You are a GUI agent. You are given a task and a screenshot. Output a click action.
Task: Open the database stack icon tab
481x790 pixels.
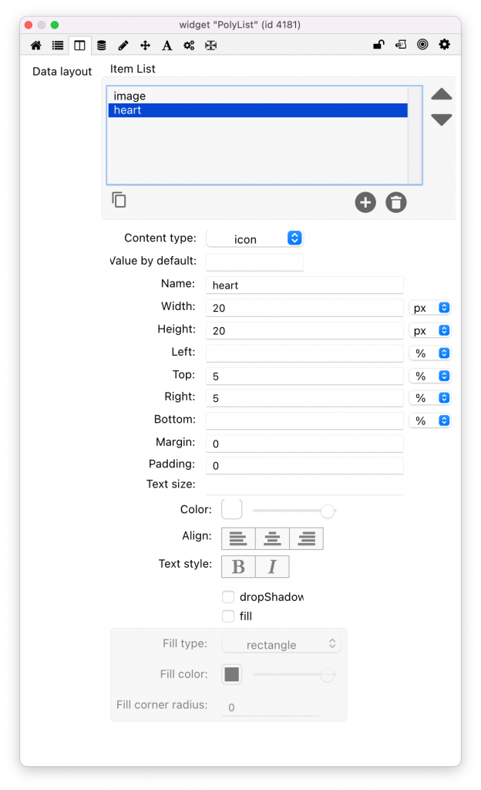click(x=101, y=46)
